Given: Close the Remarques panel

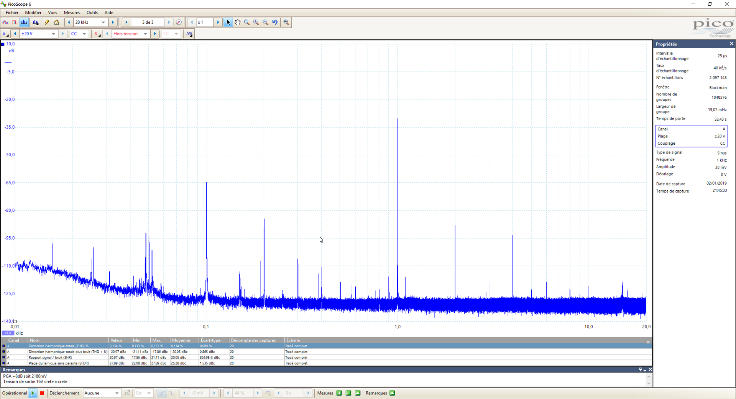Looking at the screenshot, I should pyautogui.click(x=650, y=370).
